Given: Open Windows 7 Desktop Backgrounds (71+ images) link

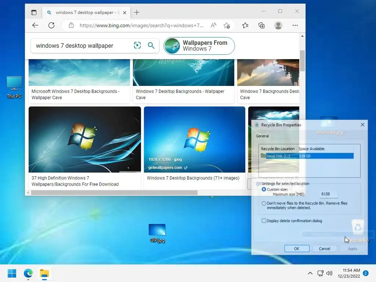Looking at the screenshot, I should point(193,178).
